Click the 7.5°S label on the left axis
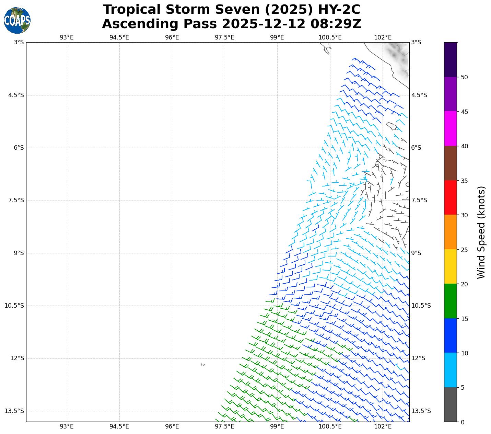491x434 pixels. [x=16, y=201]
